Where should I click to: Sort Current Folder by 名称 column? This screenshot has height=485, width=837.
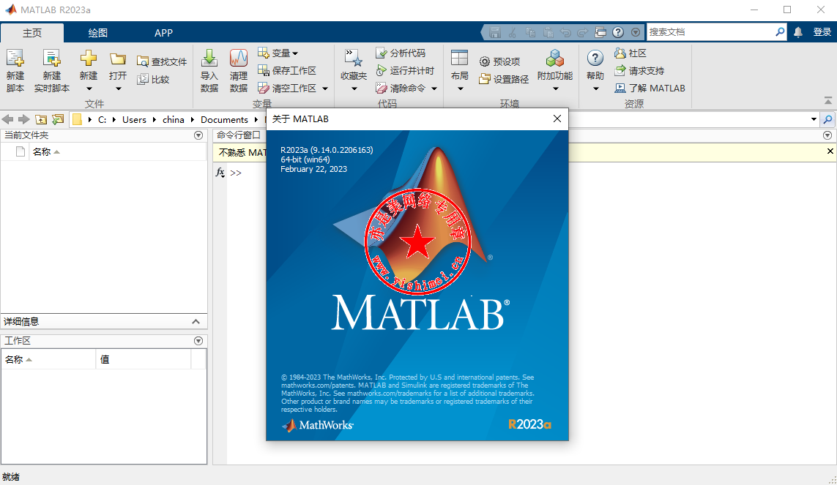tap(46, 152)
